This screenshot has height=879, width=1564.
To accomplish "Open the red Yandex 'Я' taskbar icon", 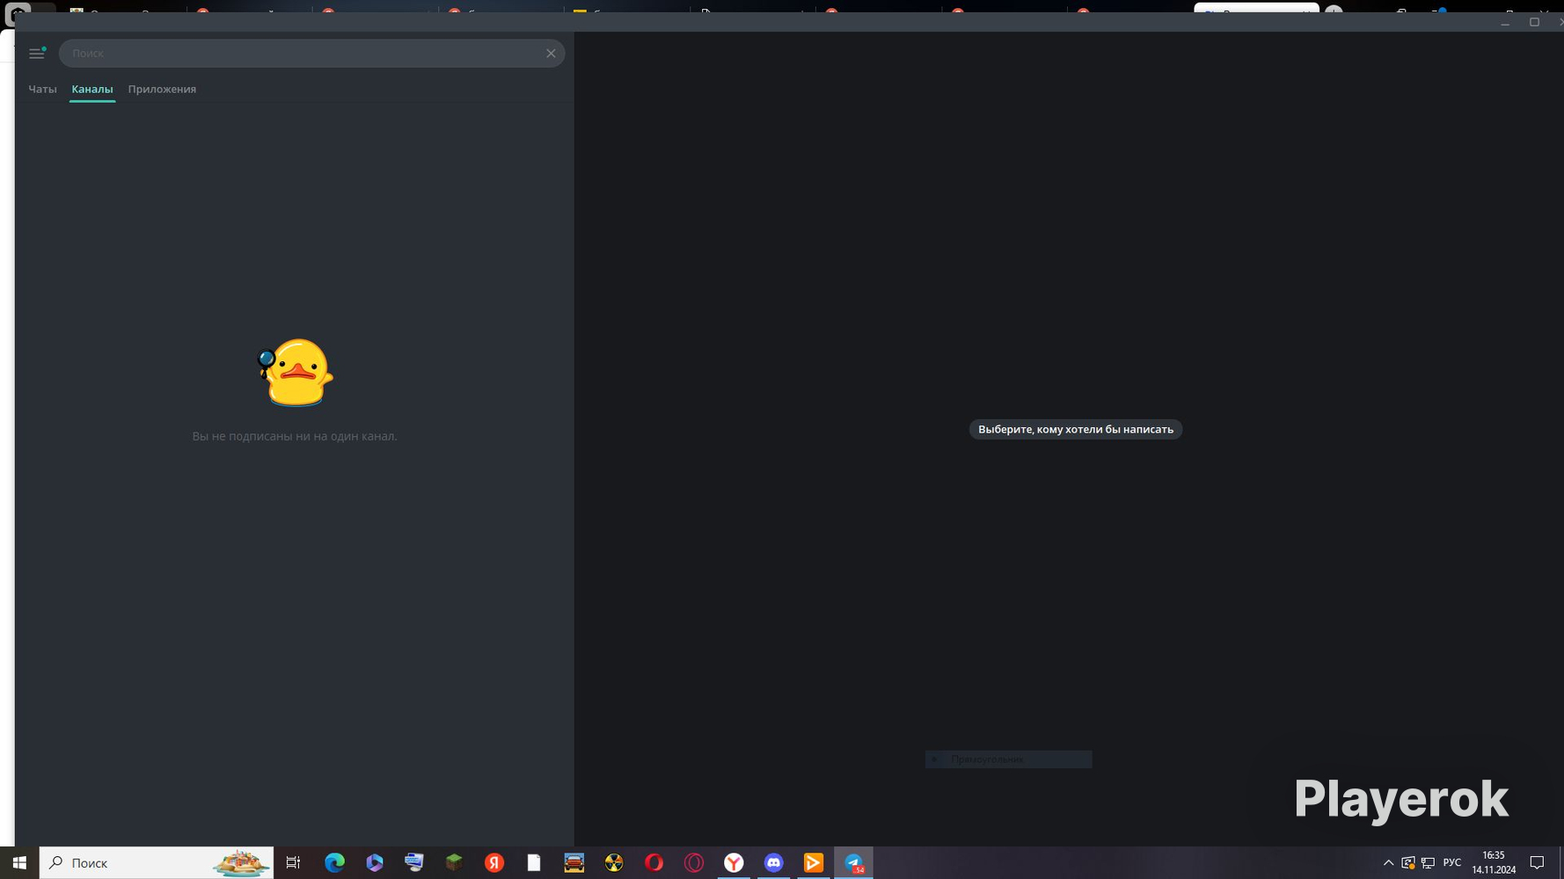I will pyautogui.click(x=494, y=863).
